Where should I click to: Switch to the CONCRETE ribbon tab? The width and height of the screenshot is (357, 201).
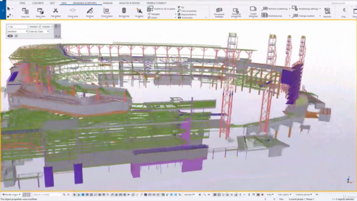[37, 3]
